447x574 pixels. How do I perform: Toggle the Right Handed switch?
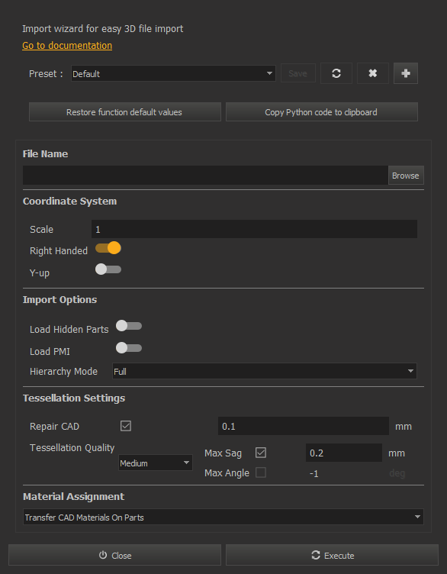pyautogui.click(x=108, y=248)
